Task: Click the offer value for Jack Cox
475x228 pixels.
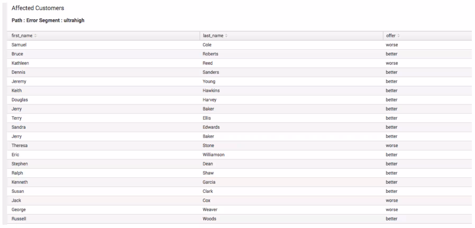Action: click(x=392, y=201)
